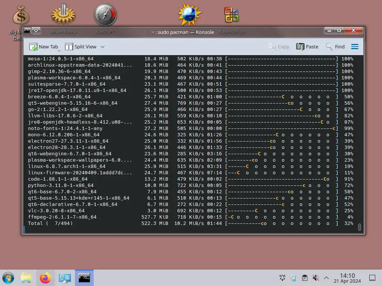Click the terminal vertical scrollbar
This screenshot has width=382, height=286.
coord(359,227)
